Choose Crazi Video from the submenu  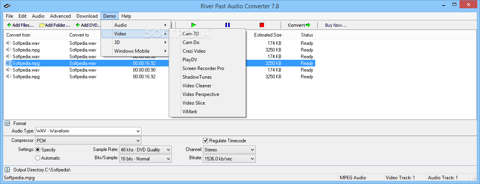tap(207, 51)
